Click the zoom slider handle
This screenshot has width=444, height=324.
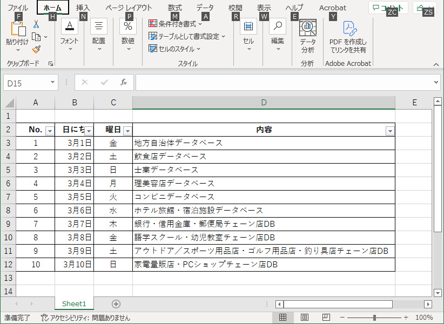pyautogui.click(x=374, y=318)
